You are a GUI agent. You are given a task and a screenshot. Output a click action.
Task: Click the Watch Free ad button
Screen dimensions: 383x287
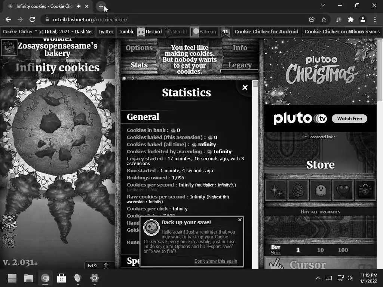[350, 118]
